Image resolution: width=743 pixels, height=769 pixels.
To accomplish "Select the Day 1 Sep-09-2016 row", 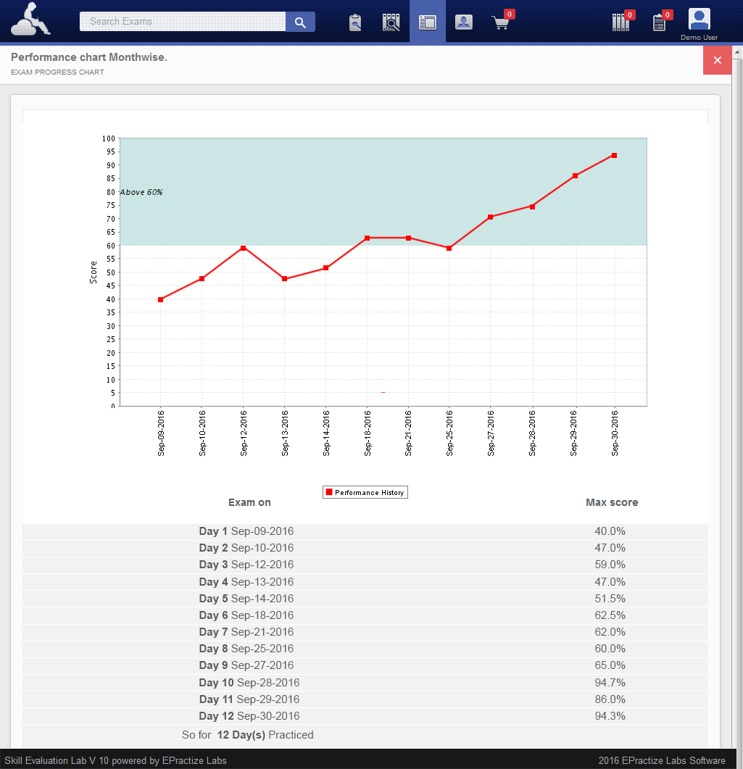I will pos(246,531).
